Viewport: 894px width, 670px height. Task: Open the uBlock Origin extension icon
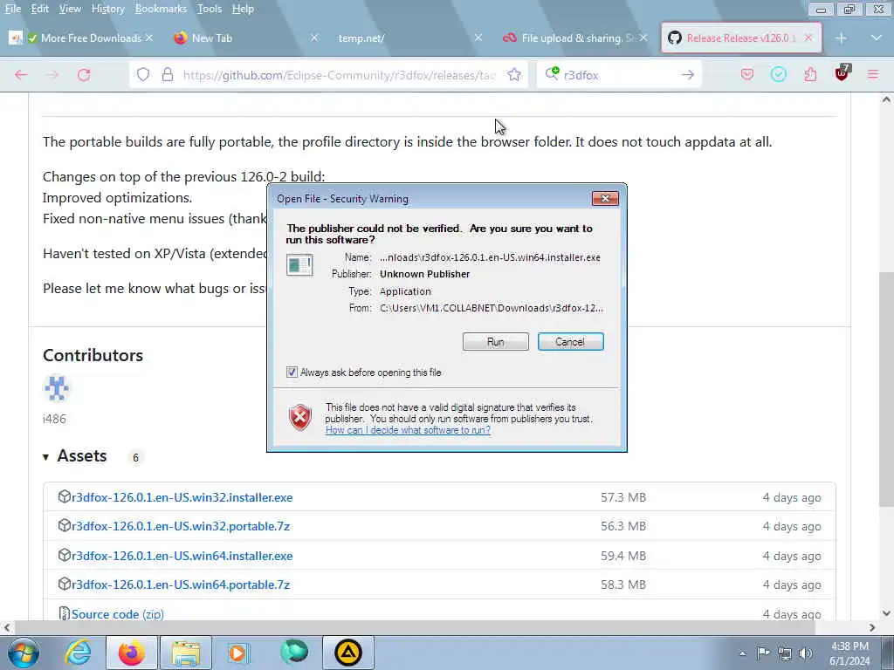click(842, 73)
